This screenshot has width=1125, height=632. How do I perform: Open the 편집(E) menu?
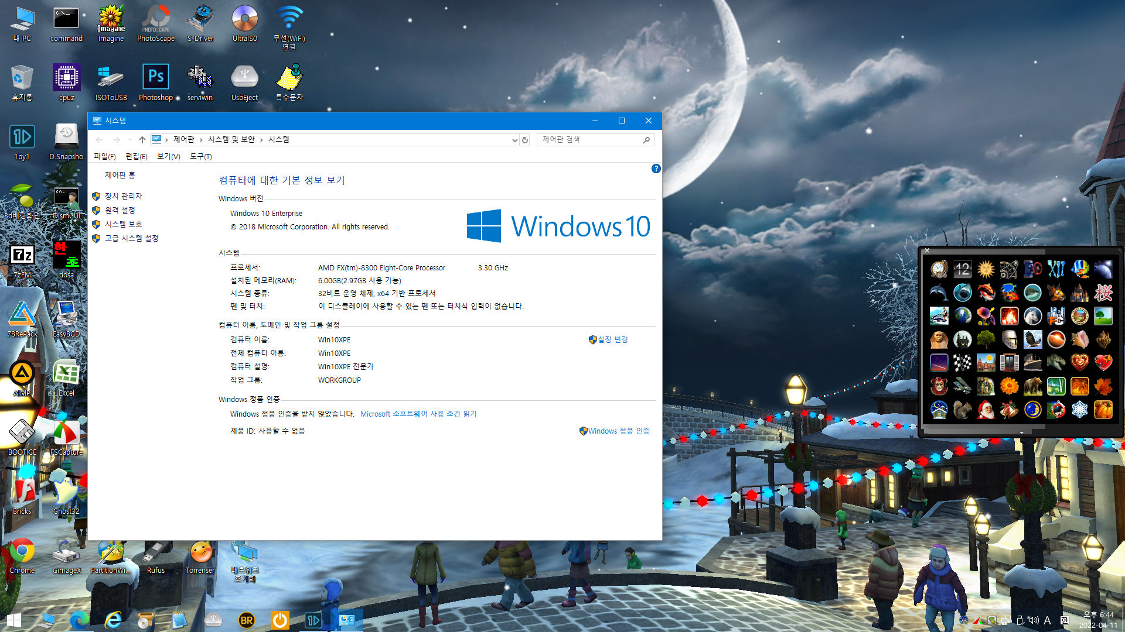(136, 156)
